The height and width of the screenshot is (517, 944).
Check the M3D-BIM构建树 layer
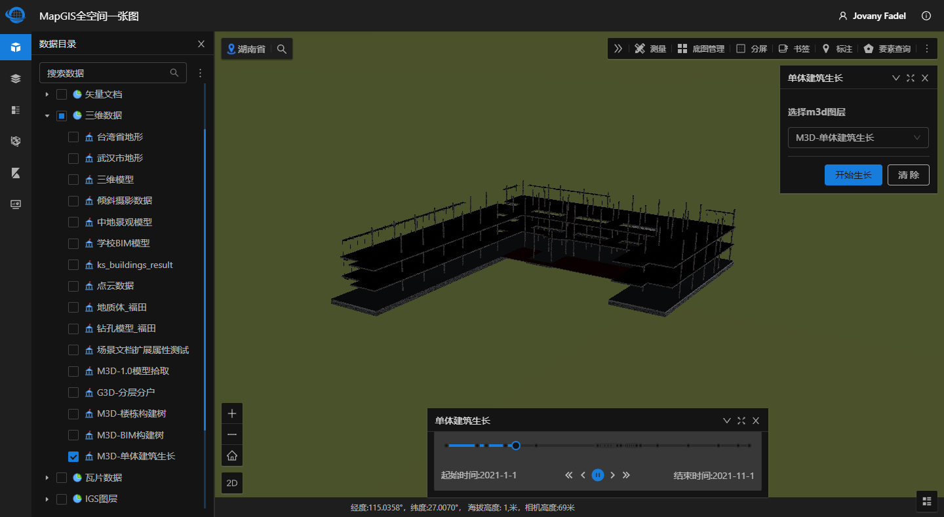(73, 435)
